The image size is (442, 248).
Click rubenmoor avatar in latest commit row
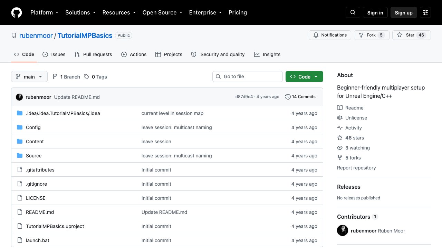[x=19, y=97]
